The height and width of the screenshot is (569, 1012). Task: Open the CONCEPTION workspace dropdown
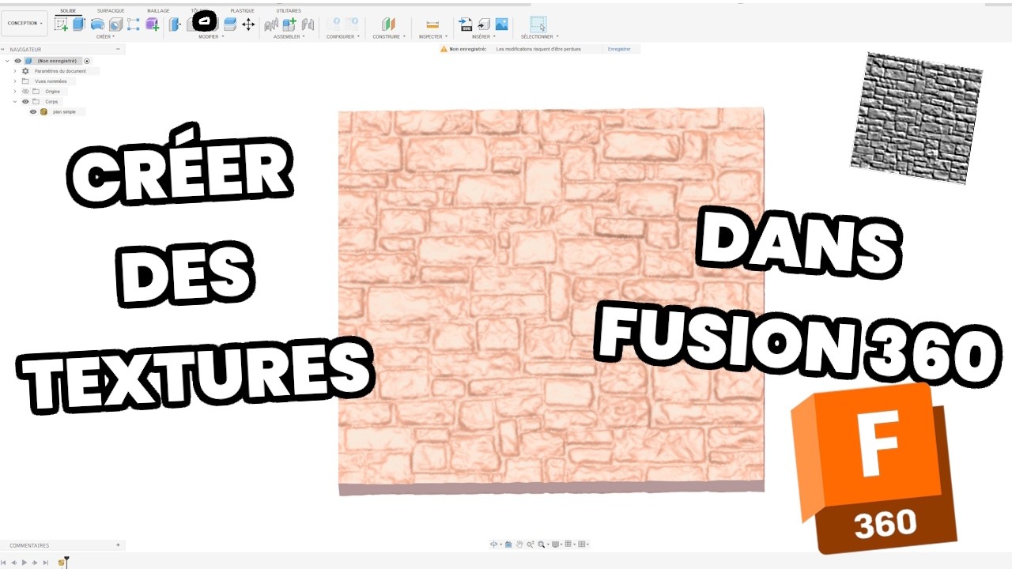pos(25,23)
